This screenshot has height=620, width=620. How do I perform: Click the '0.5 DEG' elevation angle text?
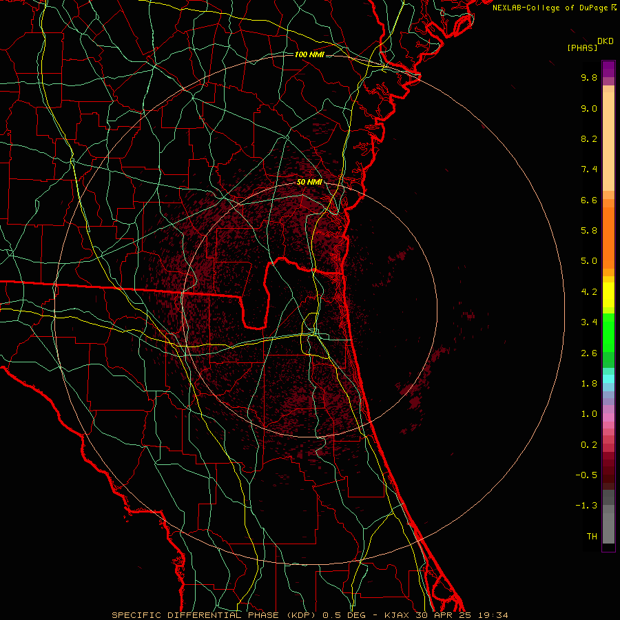pyautogui.click(x=344, y=615)
